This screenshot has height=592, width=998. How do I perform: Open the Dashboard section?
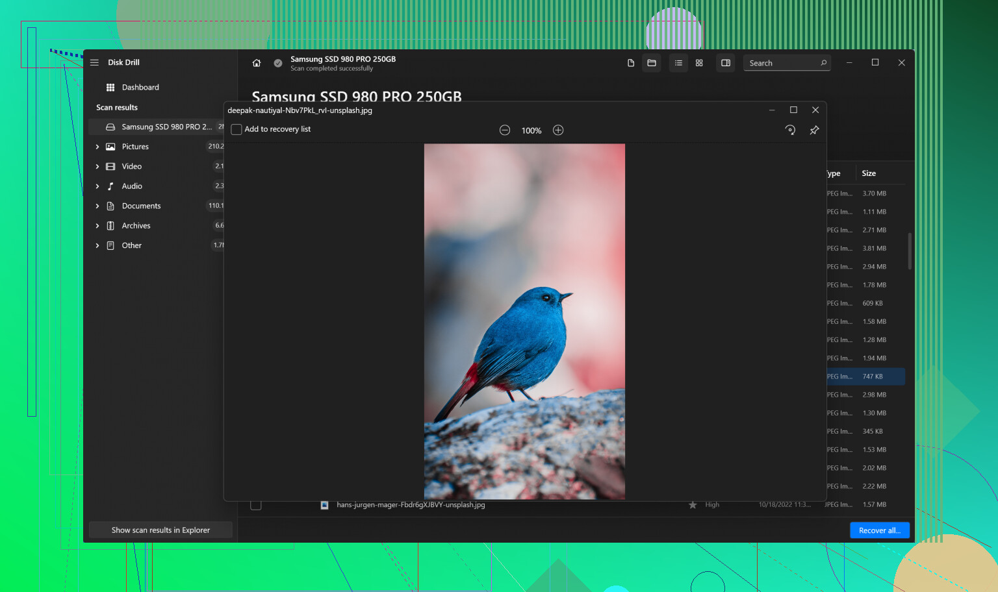click(x=140, y=88)
